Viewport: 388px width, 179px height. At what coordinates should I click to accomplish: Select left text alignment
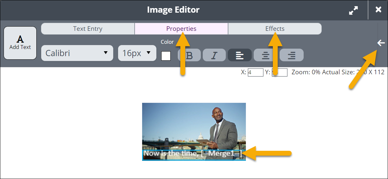click(x=240, y=55)
